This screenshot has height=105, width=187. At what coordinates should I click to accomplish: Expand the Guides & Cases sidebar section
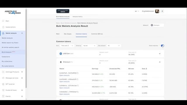coord(22,90)
